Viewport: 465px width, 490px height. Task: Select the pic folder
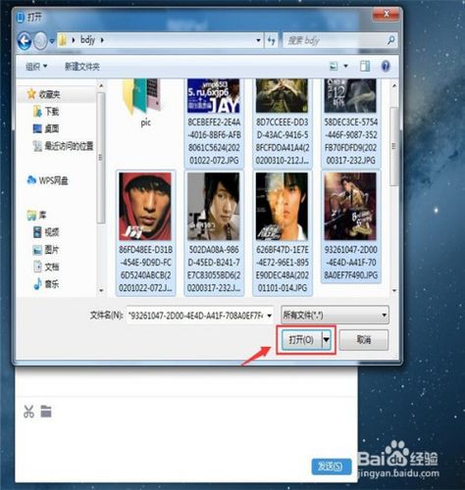145,103
